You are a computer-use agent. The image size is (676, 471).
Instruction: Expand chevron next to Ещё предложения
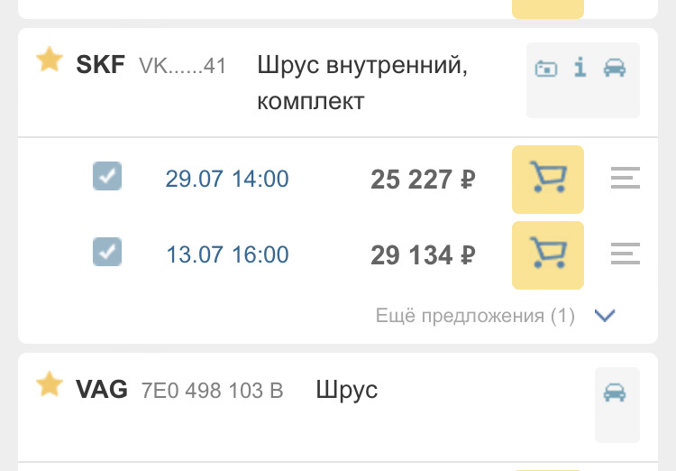pos(605,316)
